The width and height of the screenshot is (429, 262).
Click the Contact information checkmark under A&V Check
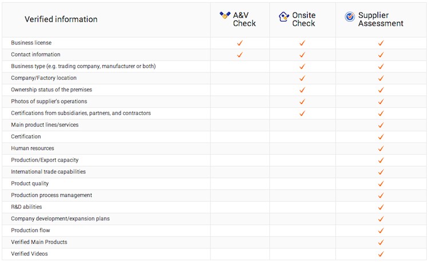240,55
